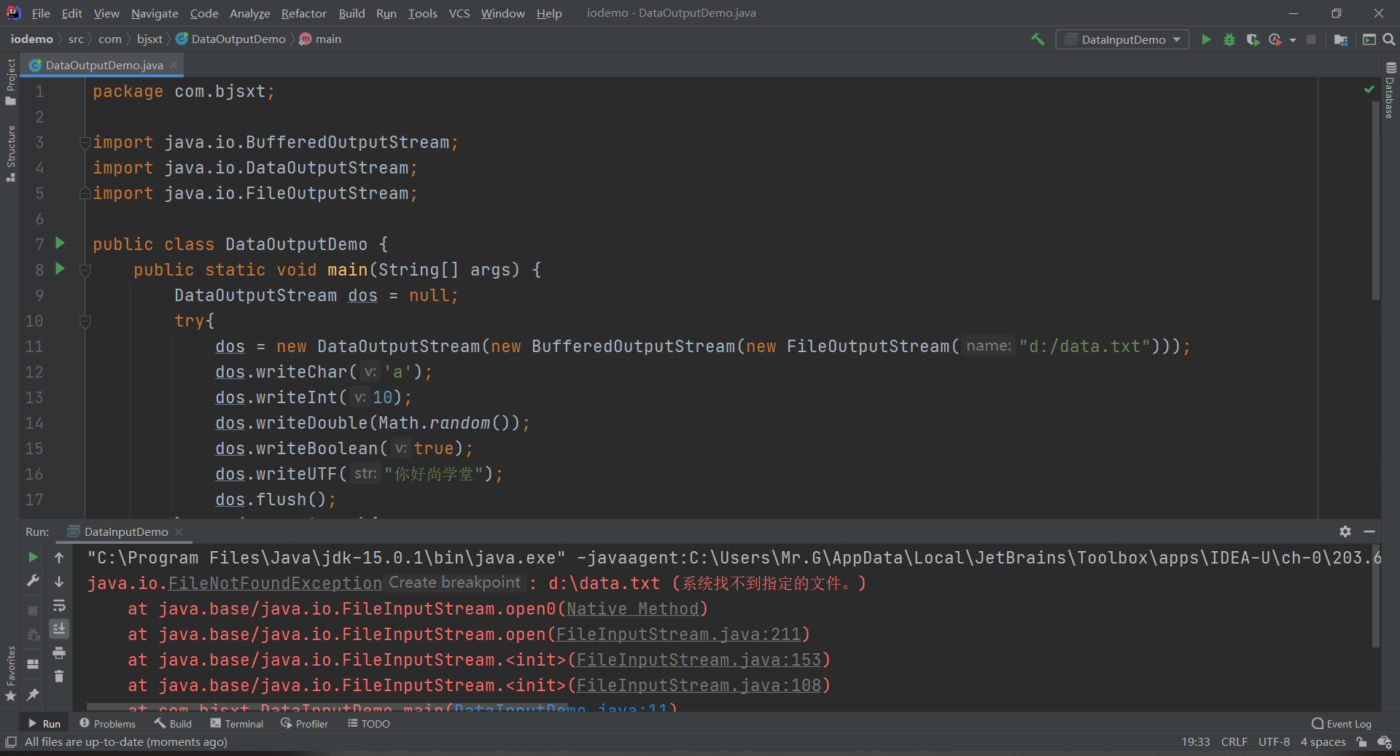Follow the FileInputStream.java:211 link

pos(678,634)
